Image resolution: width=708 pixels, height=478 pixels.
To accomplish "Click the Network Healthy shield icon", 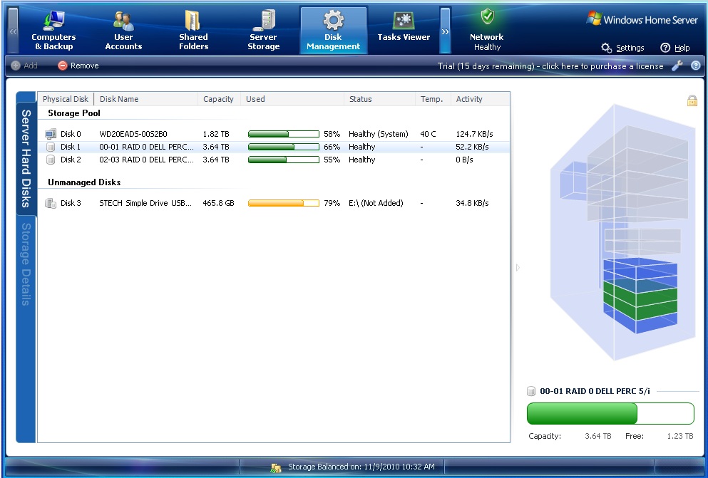I will click(x=487, y=16).
